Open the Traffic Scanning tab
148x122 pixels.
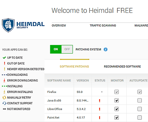pos(103,25)
